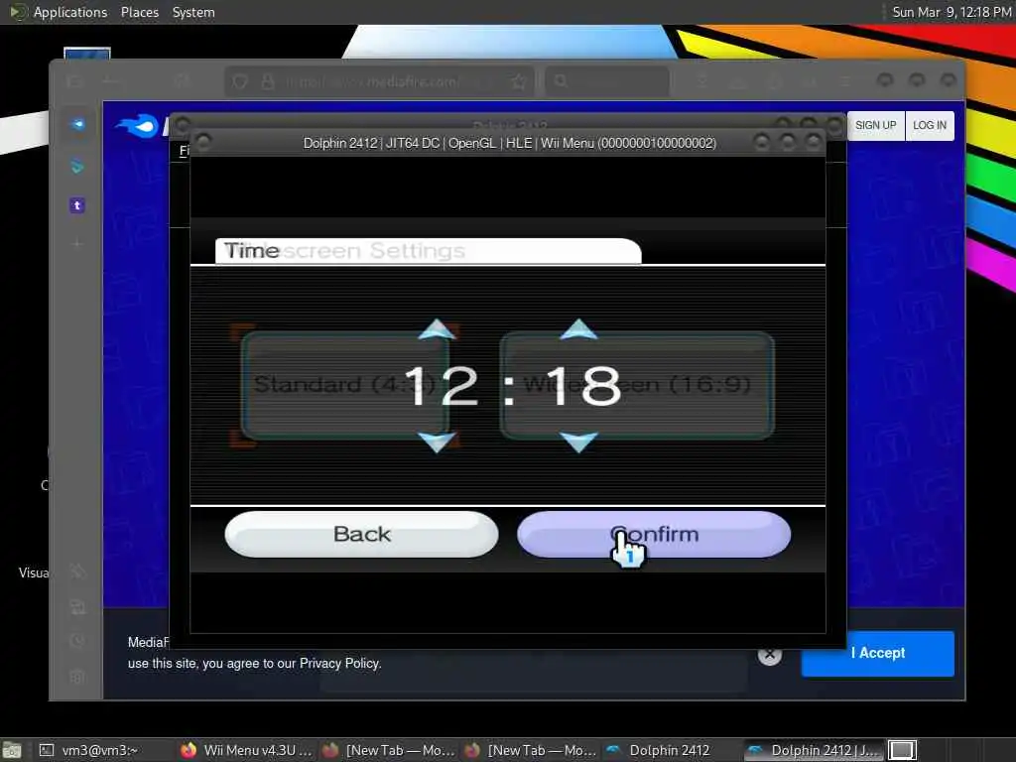The height and width of the screenshot is (762, 1016).
Task: Dismiss the MediaFire cookie banner with X
Action: point(769,655)
